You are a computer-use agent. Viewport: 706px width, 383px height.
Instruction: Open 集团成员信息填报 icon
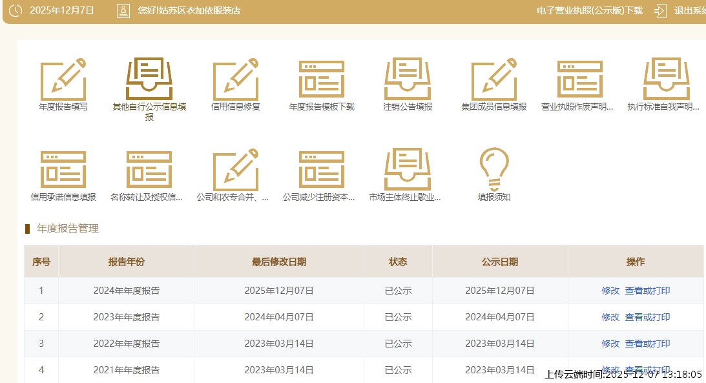pyautogui.click(x=494, y=80)
